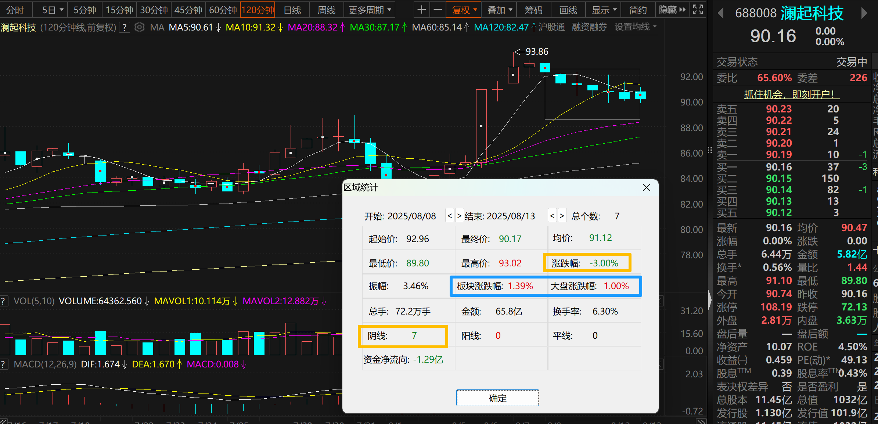This screenshot has width=878, height=424.
Task: Go to previous stock arrow
Action: 720,13
